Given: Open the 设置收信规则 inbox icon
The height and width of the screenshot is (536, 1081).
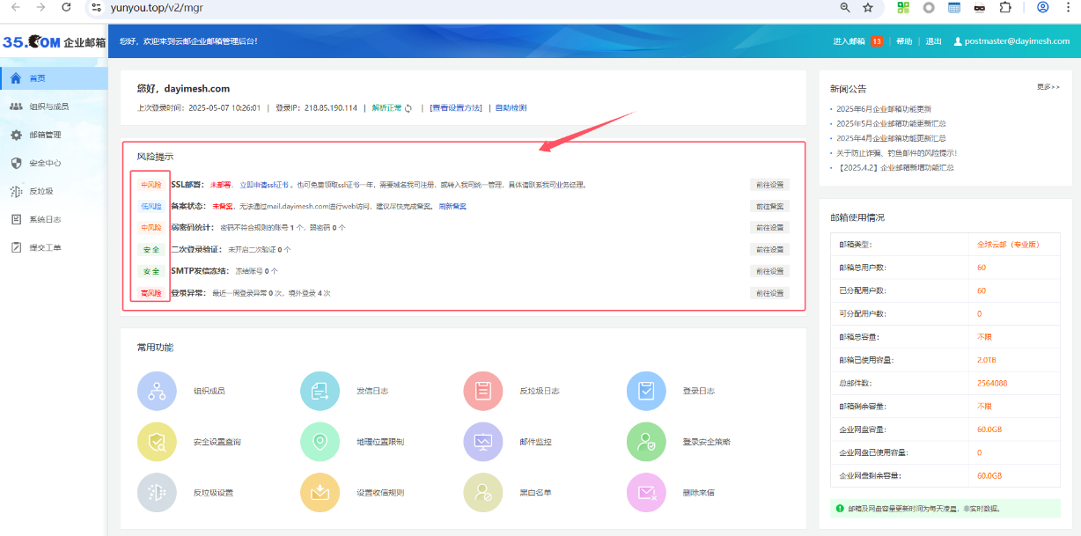Looking at the screenshot, I should [320, 493].
